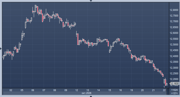The height and width of the screenshot is (97, 180).
Task: Click the 12,2000 price axis label
Action: pos(174,79)
